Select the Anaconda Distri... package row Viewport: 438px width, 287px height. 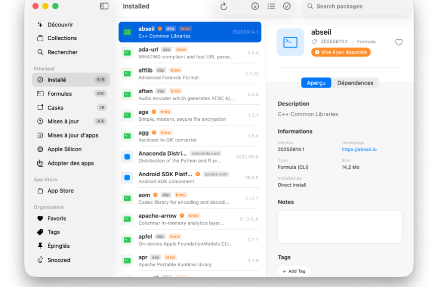(x=190, y=157)
